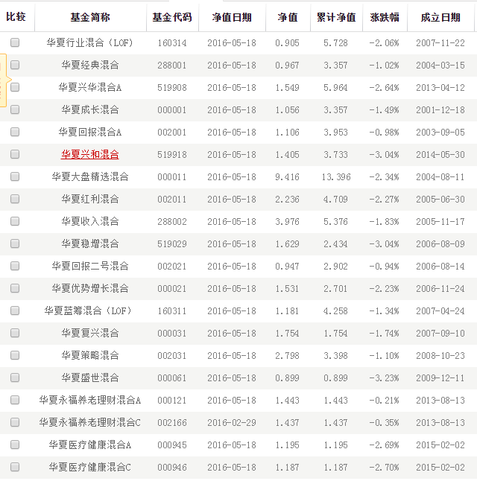Open the 华夏复兴混合 fund link
This screenshot has height=481, width=477.
90,333
